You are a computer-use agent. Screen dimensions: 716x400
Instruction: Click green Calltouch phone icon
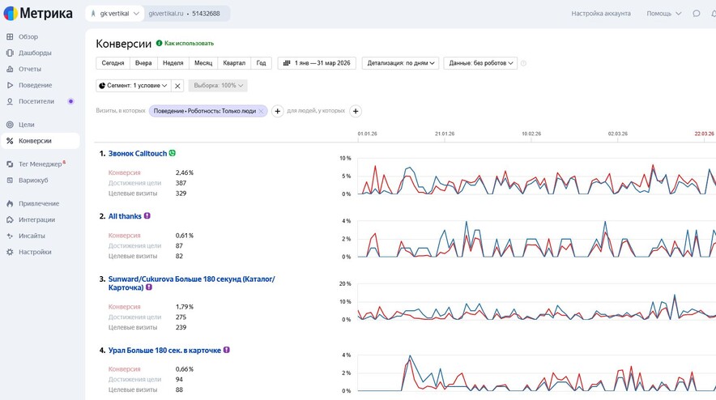[173, 153]
